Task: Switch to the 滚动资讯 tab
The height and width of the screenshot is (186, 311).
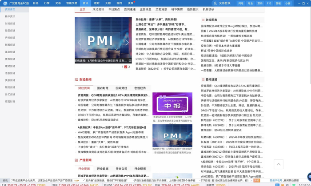Action: coord(98,9)
